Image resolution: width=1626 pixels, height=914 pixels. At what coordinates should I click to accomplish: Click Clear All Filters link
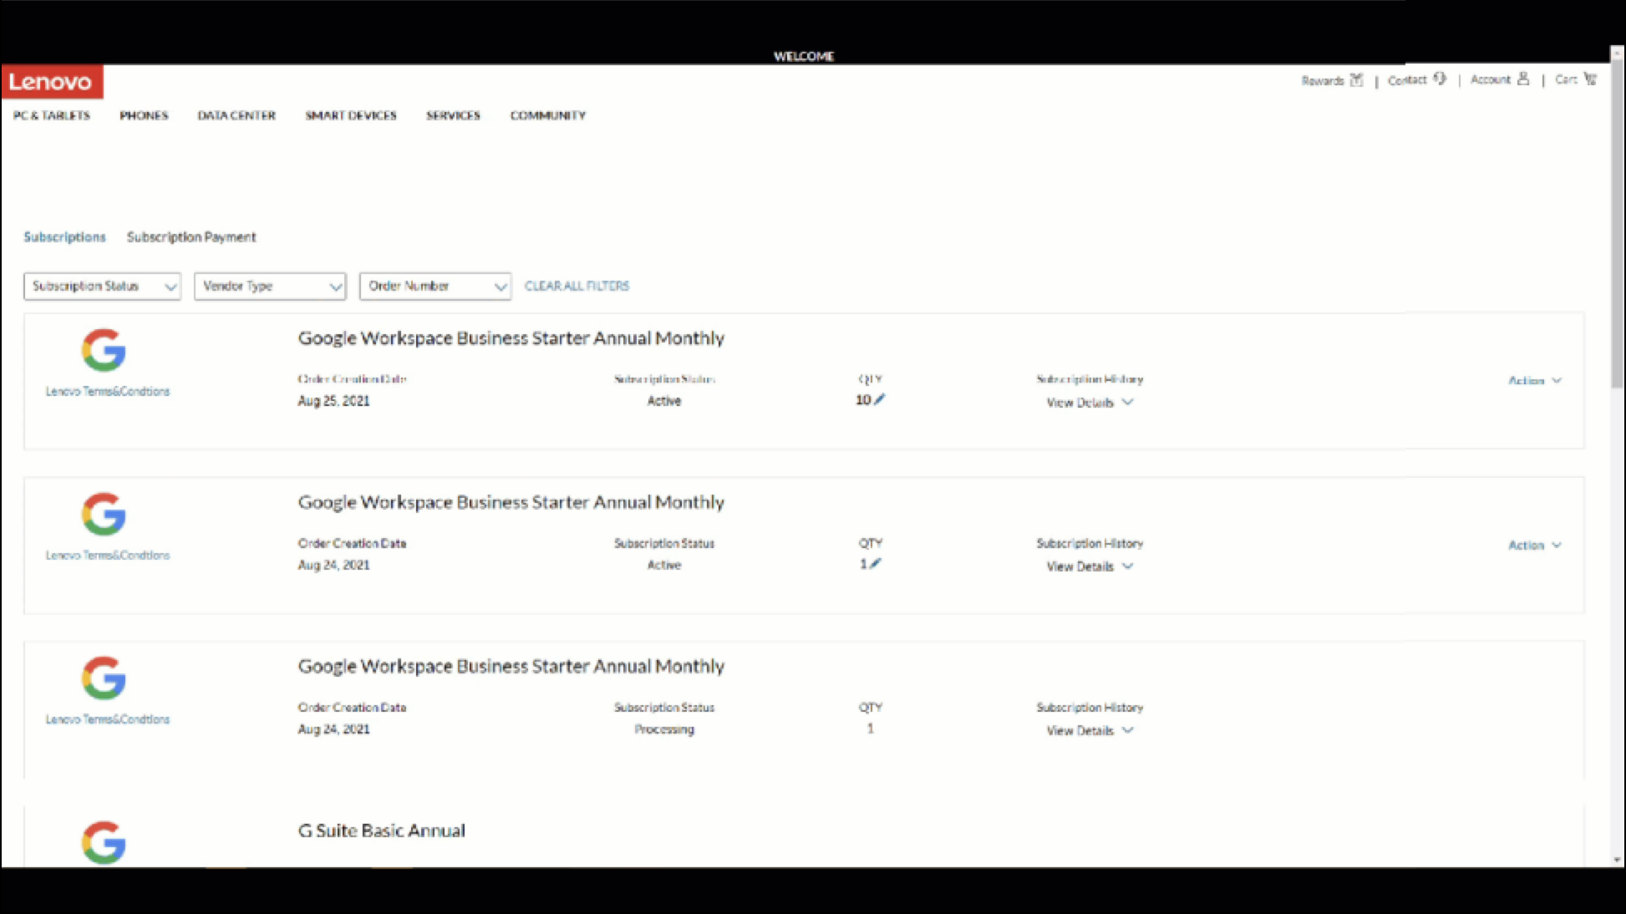tap(577, 286)
